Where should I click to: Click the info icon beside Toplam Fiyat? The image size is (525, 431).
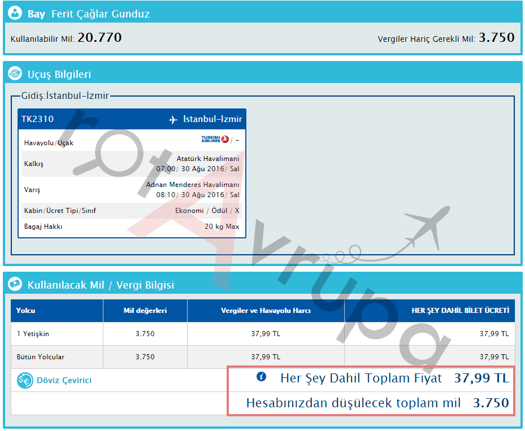click(261, 377)
